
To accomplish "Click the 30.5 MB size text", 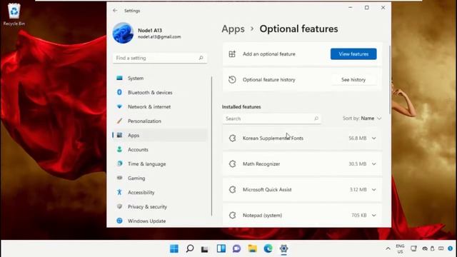I will click(357, 163).
